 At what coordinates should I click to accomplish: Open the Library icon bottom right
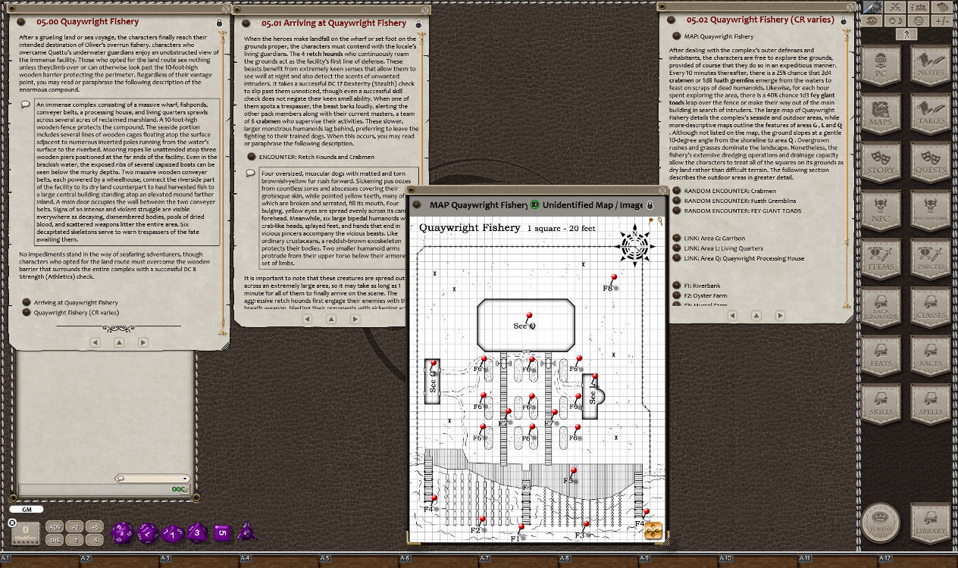930,523
